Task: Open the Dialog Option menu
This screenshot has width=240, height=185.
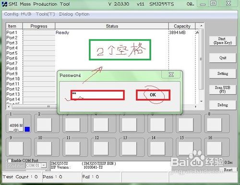Action: tap(74, 14)
